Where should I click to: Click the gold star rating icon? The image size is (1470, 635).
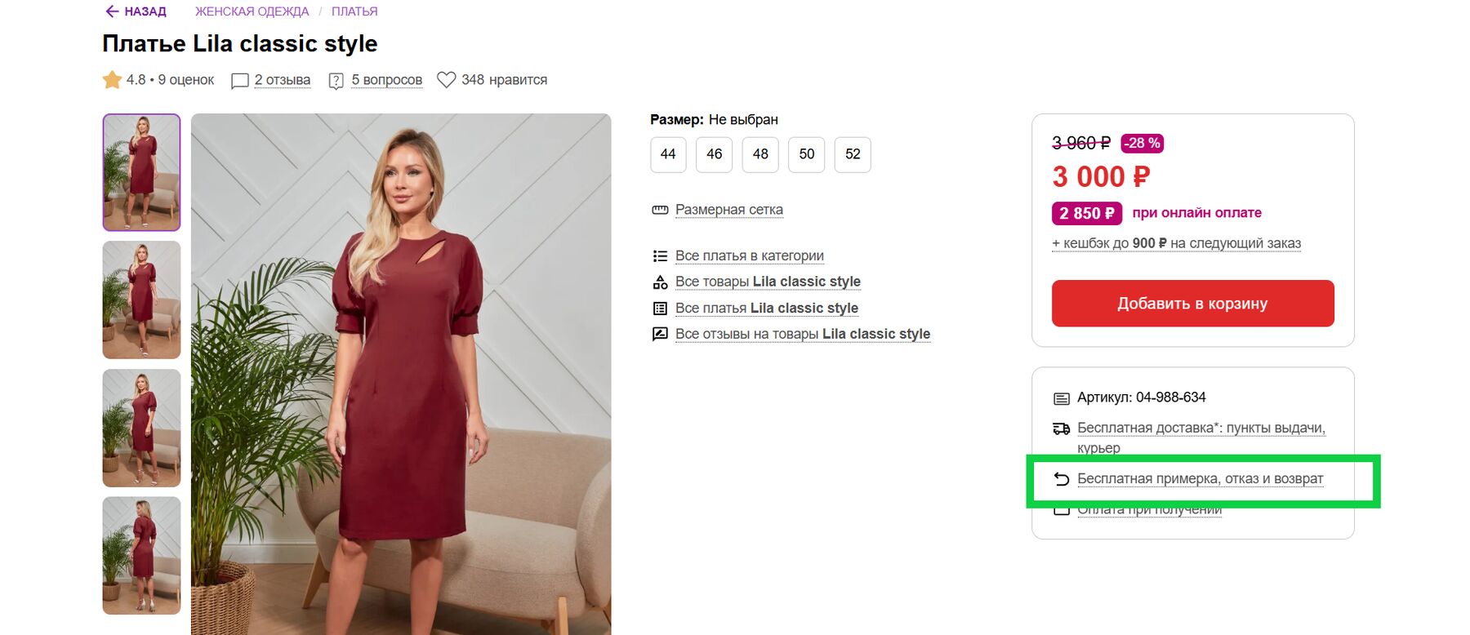(x=112, y=80)
